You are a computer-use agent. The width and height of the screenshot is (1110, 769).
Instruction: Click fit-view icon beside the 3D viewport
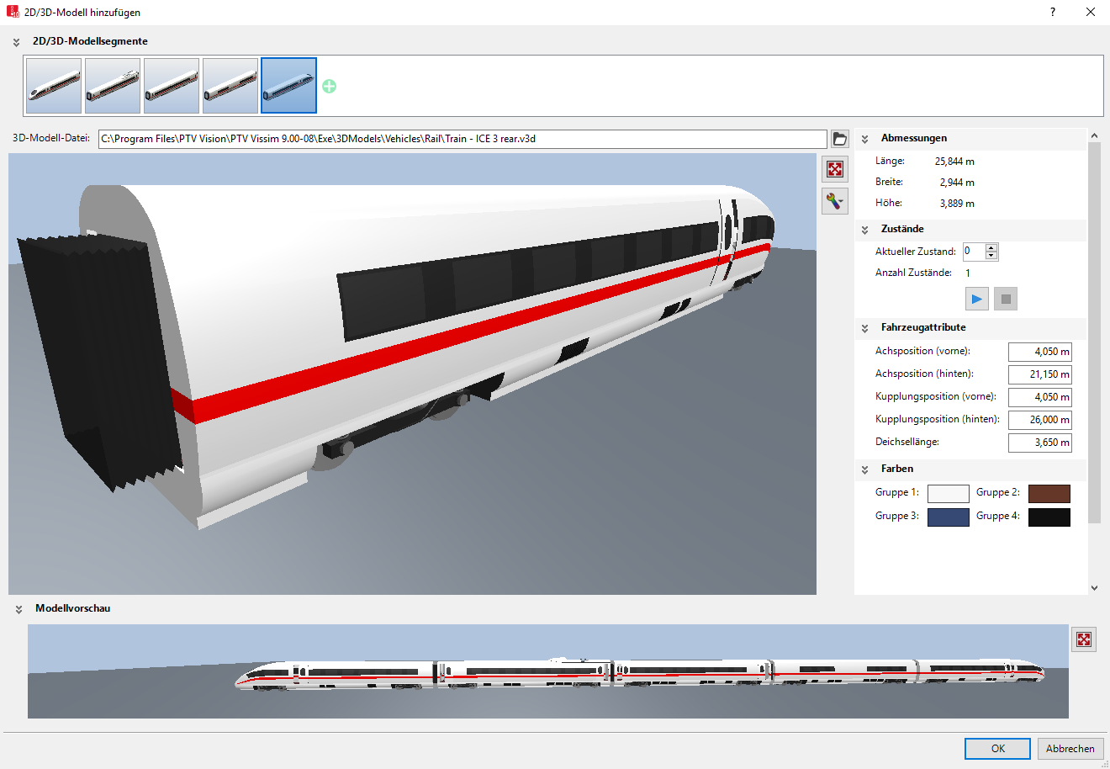(x=834, y=169)
